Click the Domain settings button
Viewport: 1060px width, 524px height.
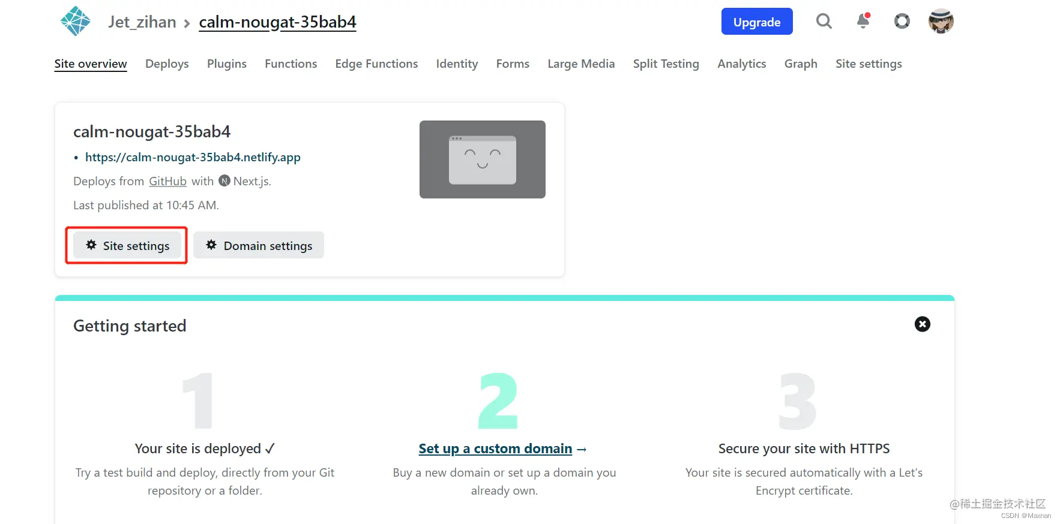(x=259, y=245)
